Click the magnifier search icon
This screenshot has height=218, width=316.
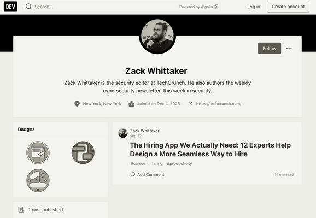[28, 7]
